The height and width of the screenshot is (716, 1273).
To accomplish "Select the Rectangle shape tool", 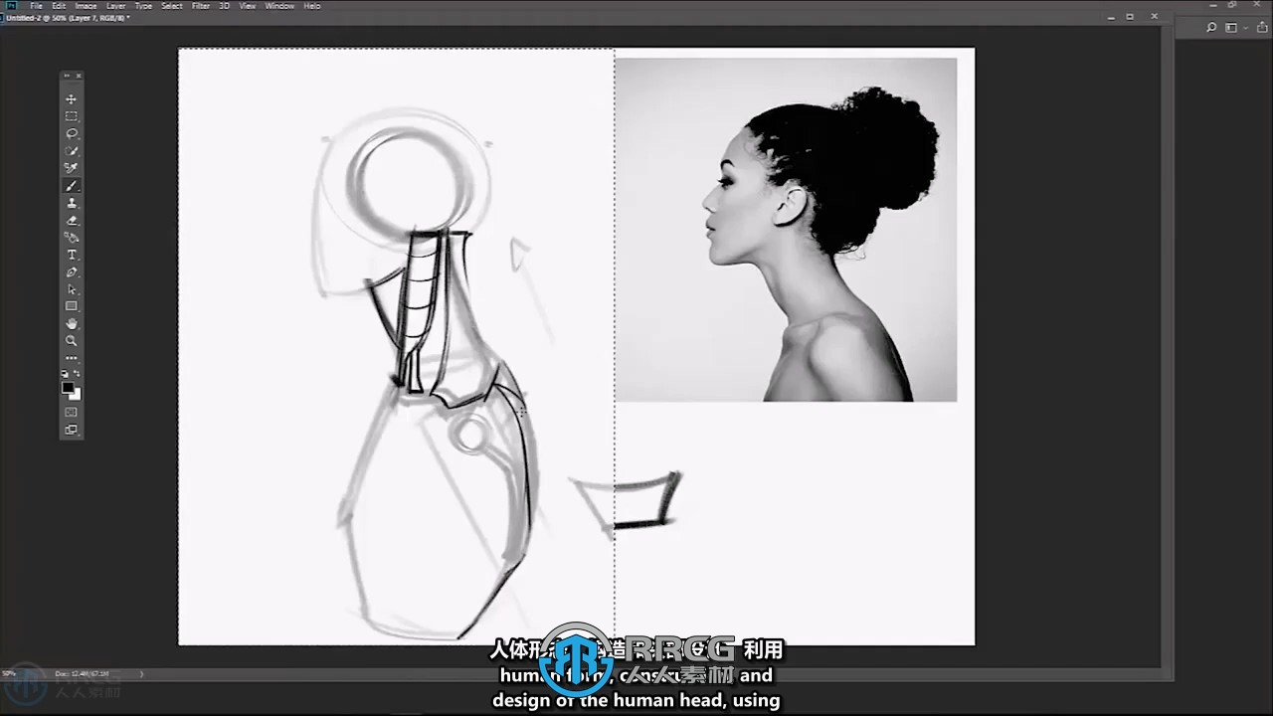I will tap(72, 306).
